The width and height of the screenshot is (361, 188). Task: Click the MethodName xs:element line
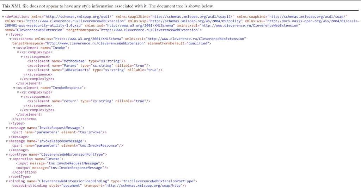(76, 61)
